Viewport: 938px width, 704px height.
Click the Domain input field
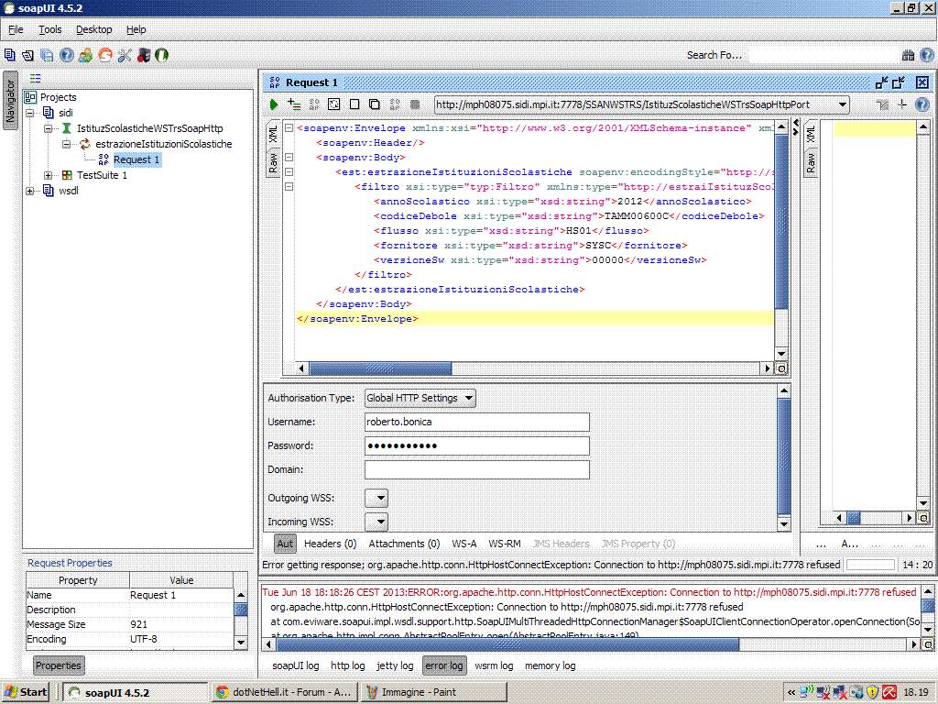[x=476, y=470]
